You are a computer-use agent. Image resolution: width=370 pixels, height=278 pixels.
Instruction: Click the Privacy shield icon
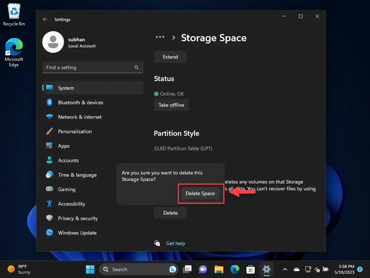tap(49, 218)
